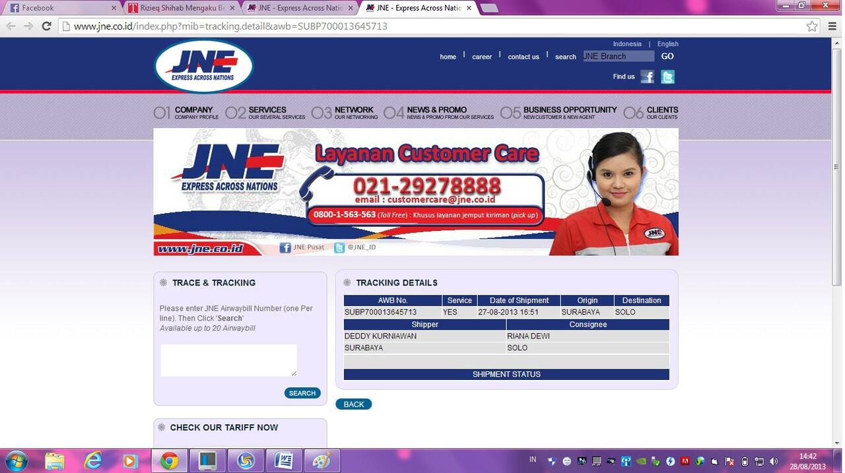The width and height of the screenshot is (845, 473).
Task: Switch to the Rizieq Shihab Mengaku tab
Action: [182, 8]
